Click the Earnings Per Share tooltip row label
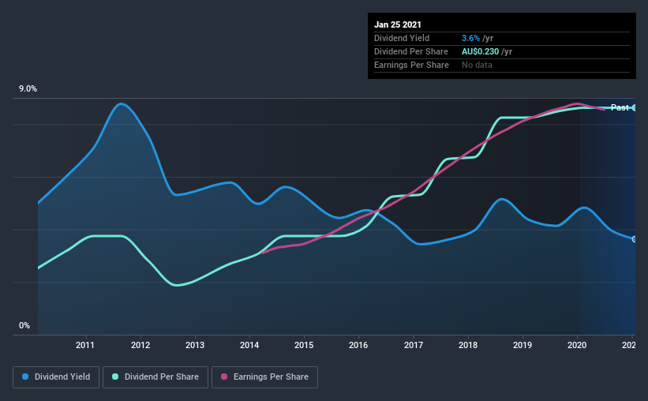This screenshot has width=648, height=401. (411, 65)
